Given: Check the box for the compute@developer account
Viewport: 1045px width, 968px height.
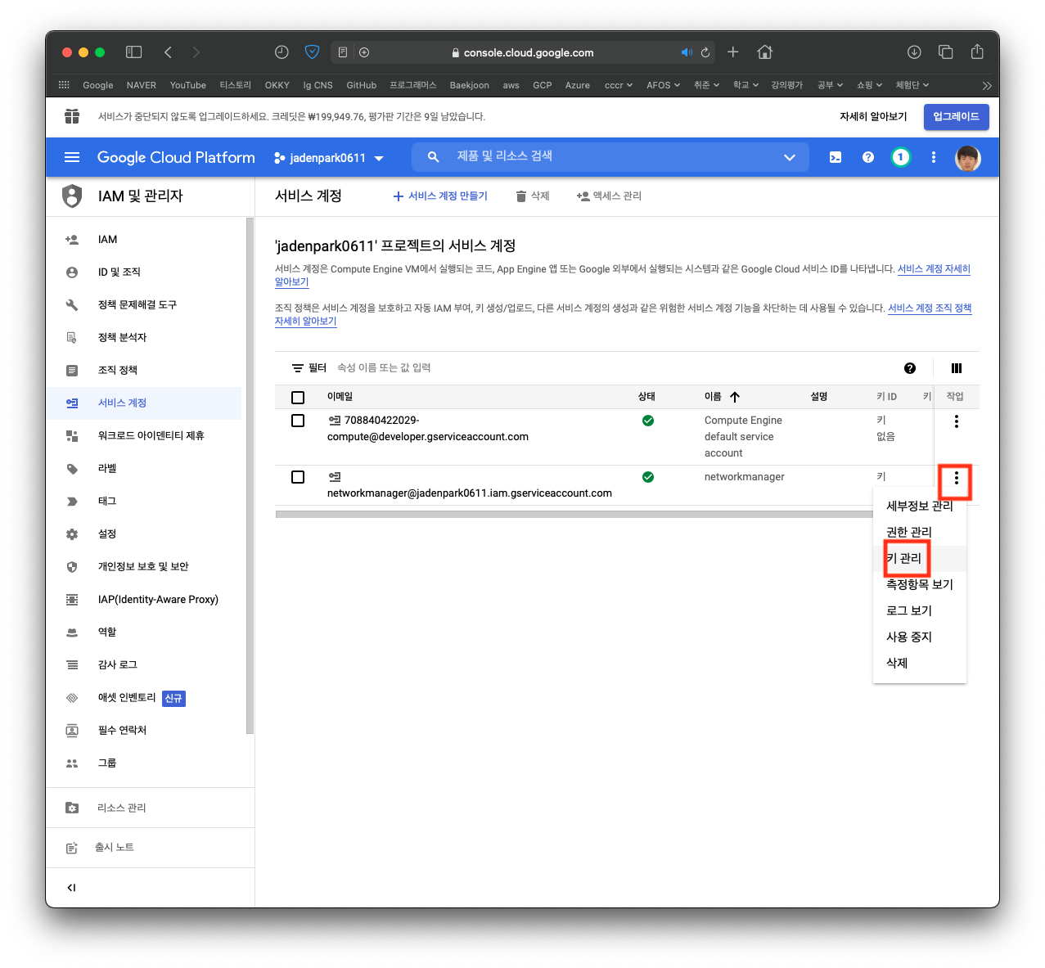Looking at the screenshot, I should tap(298, 421).
